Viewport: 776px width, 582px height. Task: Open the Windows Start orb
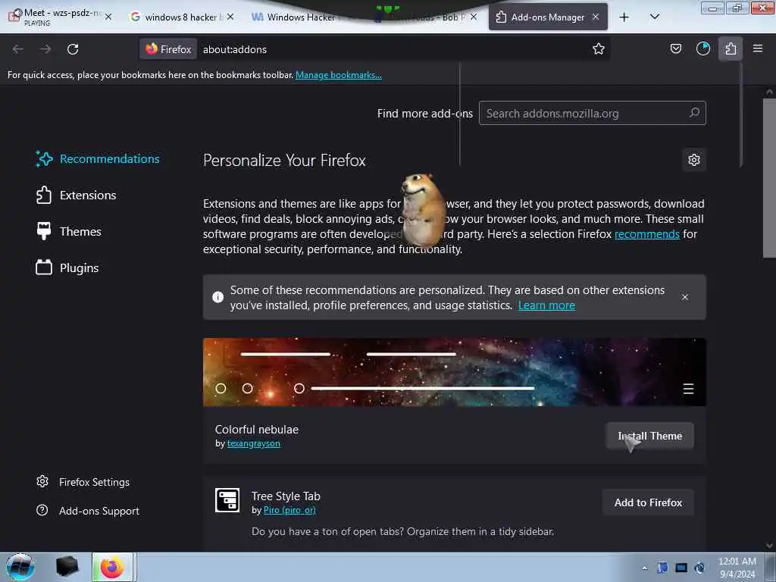coord(20,567)
